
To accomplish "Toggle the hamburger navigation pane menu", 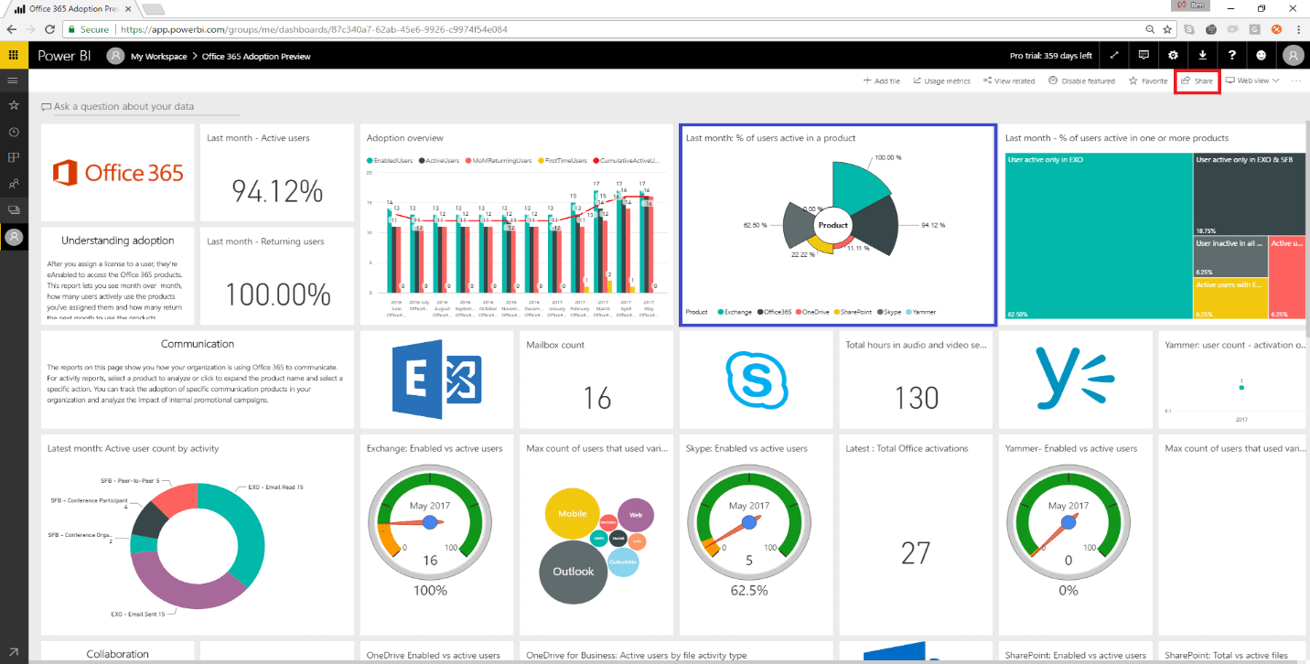I will (13, 80).
